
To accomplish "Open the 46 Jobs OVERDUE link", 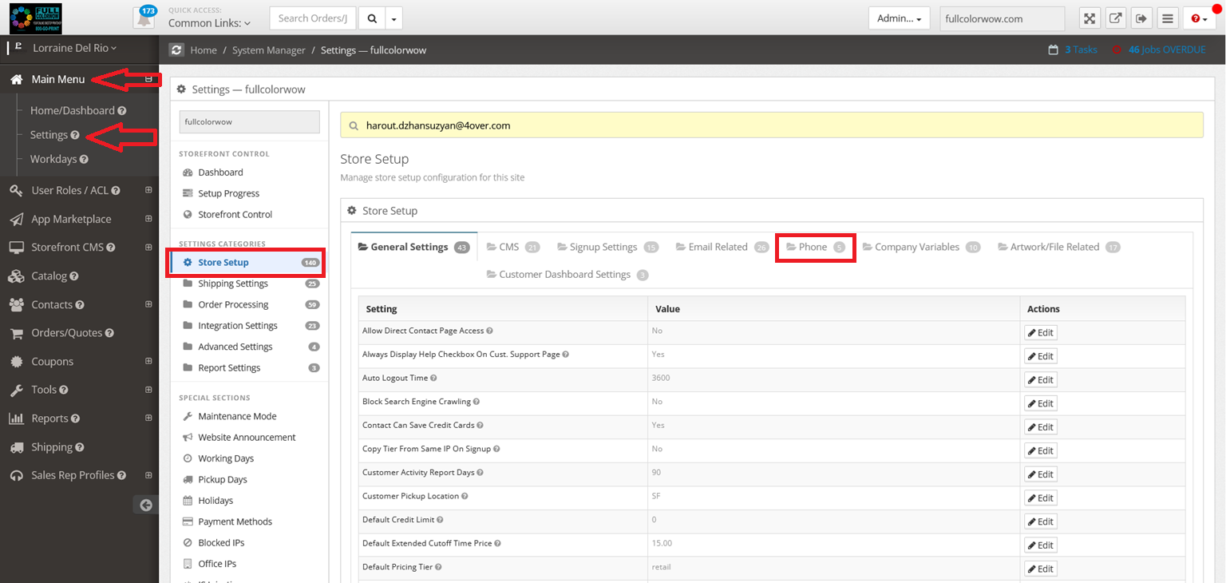I will (1166, 50).
